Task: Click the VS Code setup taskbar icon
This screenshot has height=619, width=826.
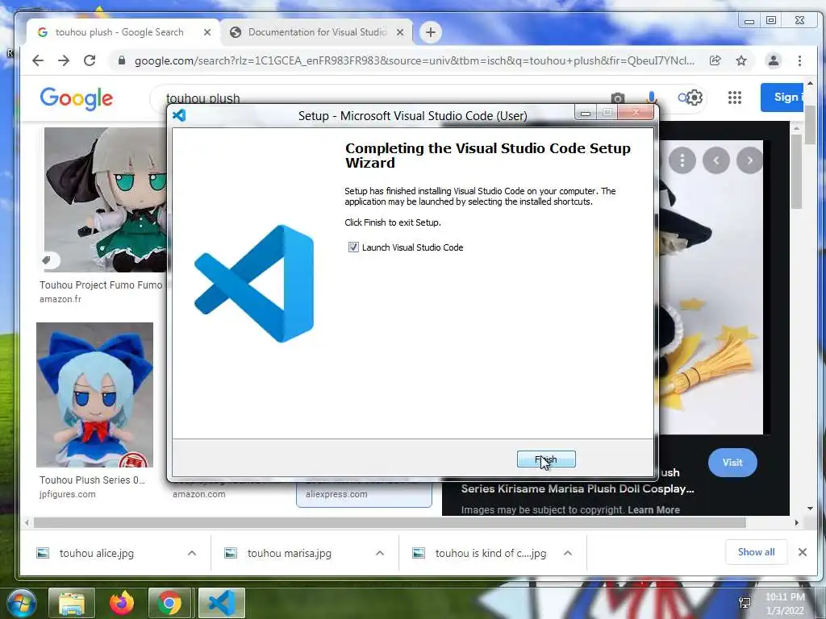Action: tap(222, 603)
